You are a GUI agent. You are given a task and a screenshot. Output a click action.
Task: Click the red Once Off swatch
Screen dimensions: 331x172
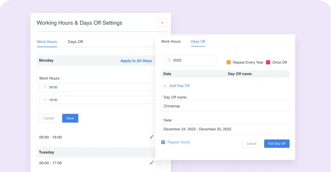pos(268,62)
